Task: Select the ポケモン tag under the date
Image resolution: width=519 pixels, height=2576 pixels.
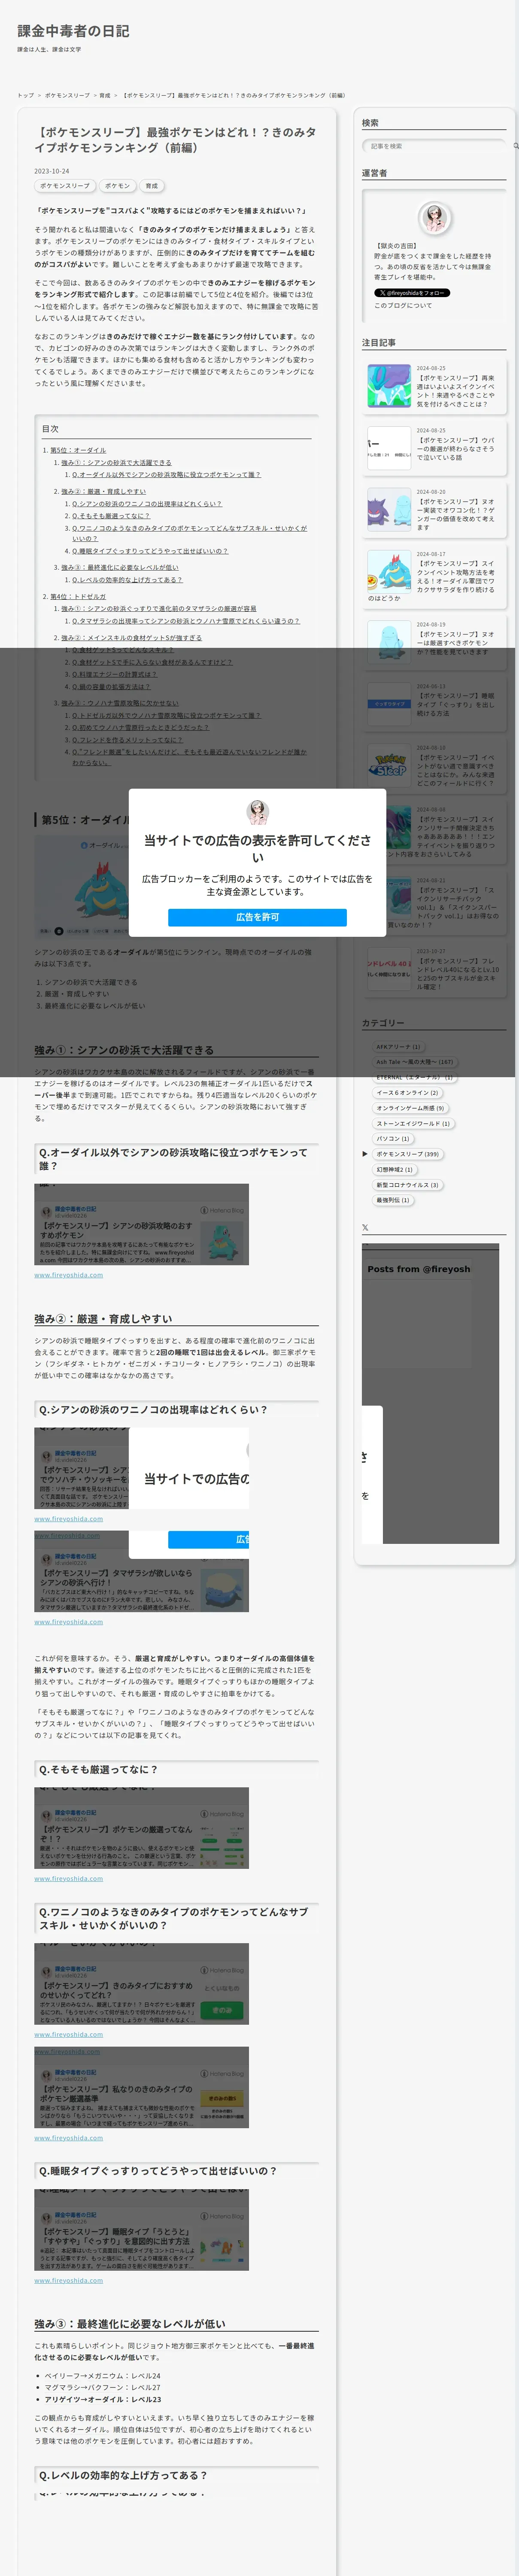Action: 118,186
